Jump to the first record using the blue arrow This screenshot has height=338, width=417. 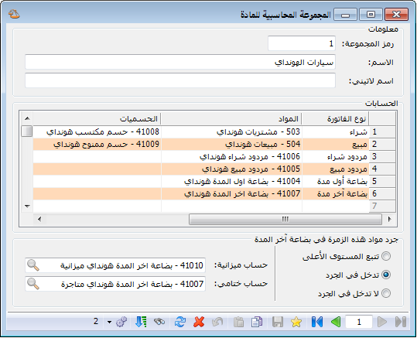316,322
